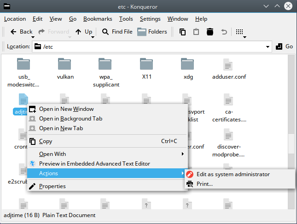This screenshot has width=297, height=224.
Task: Choose Open in Background Tab
Action: click(x=108, y=119)
